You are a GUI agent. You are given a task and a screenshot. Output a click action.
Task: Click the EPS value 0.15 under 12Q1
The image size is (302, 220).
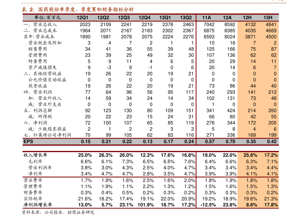pyautogui.click(x=86, y=142)
